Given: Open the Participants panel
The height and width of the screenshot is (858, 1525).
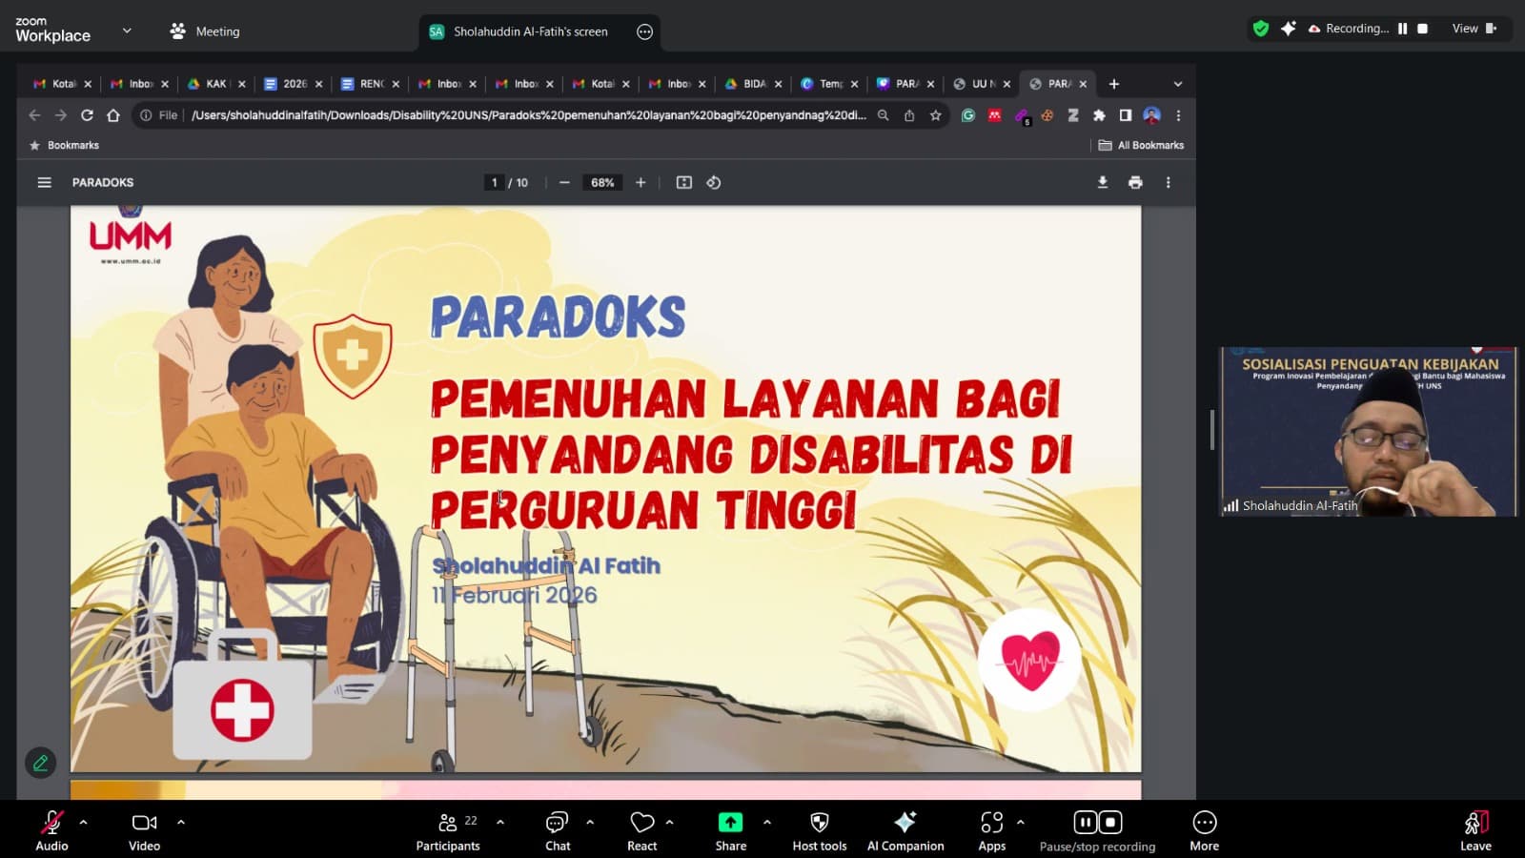Looking at the screenshot, I should (447, 830).
